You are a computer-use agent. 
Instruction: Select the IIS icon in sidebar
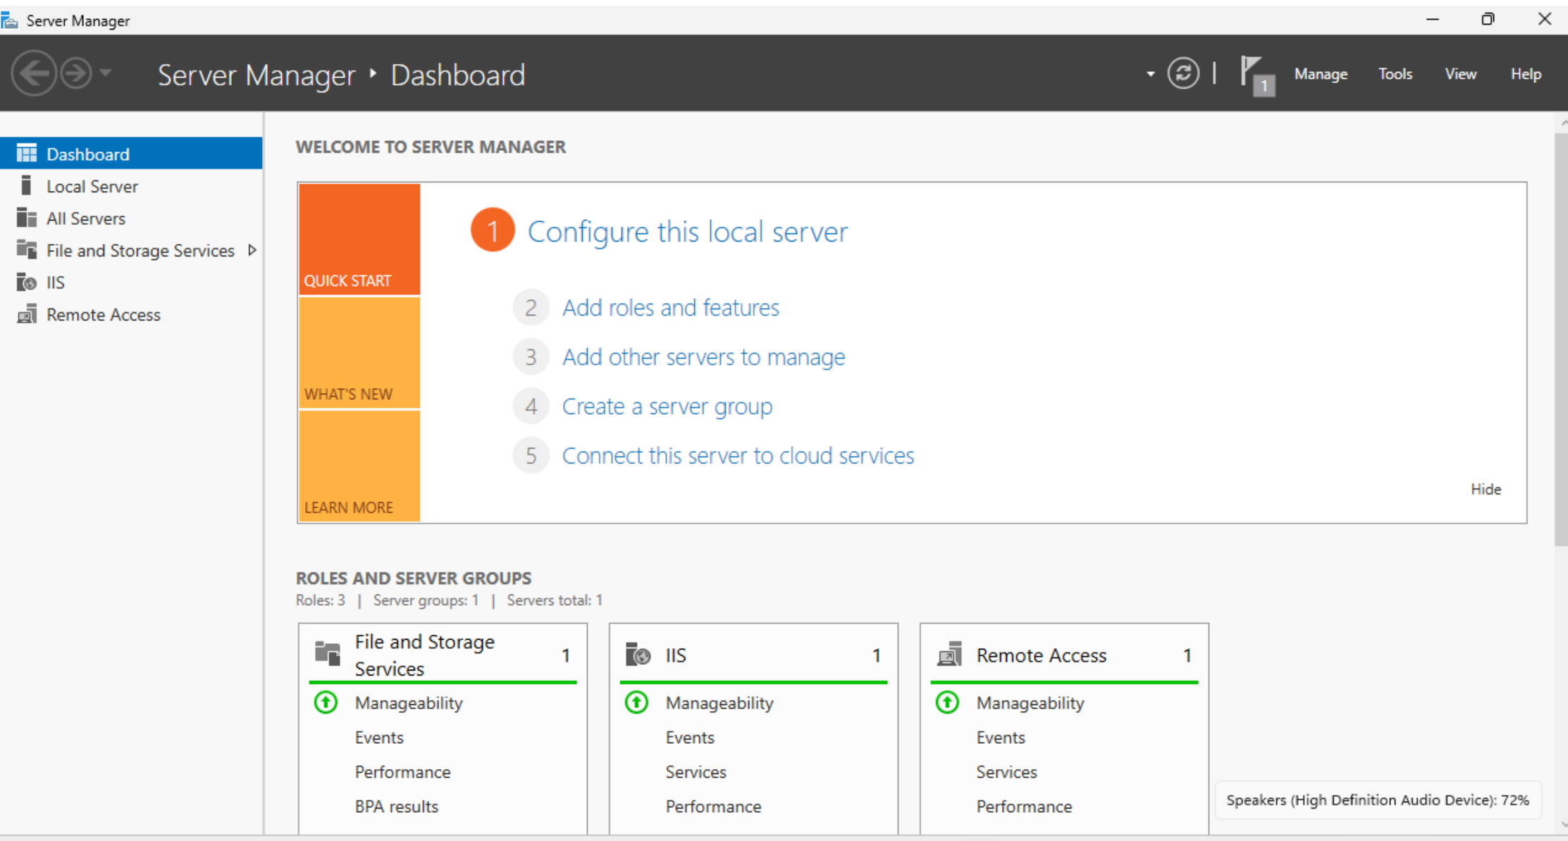click(27, 282)
